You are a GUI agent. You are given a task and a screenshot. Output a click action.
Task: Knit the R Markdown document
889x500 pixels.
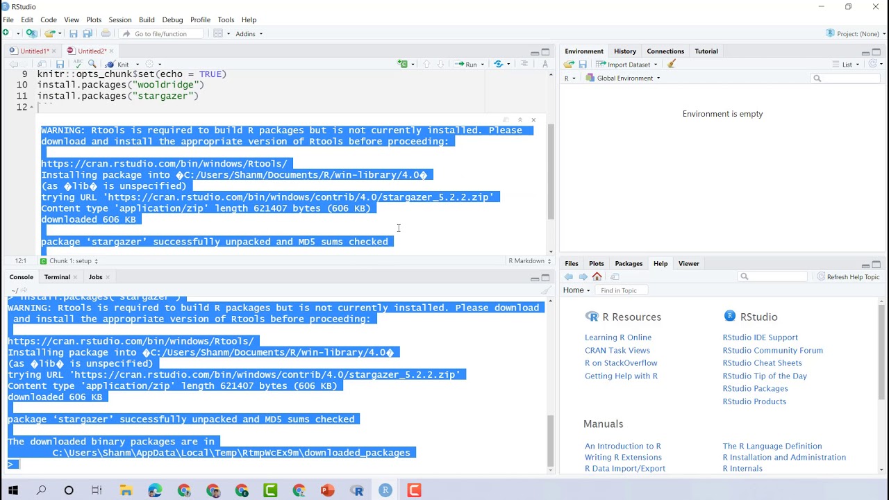[117, 64]
